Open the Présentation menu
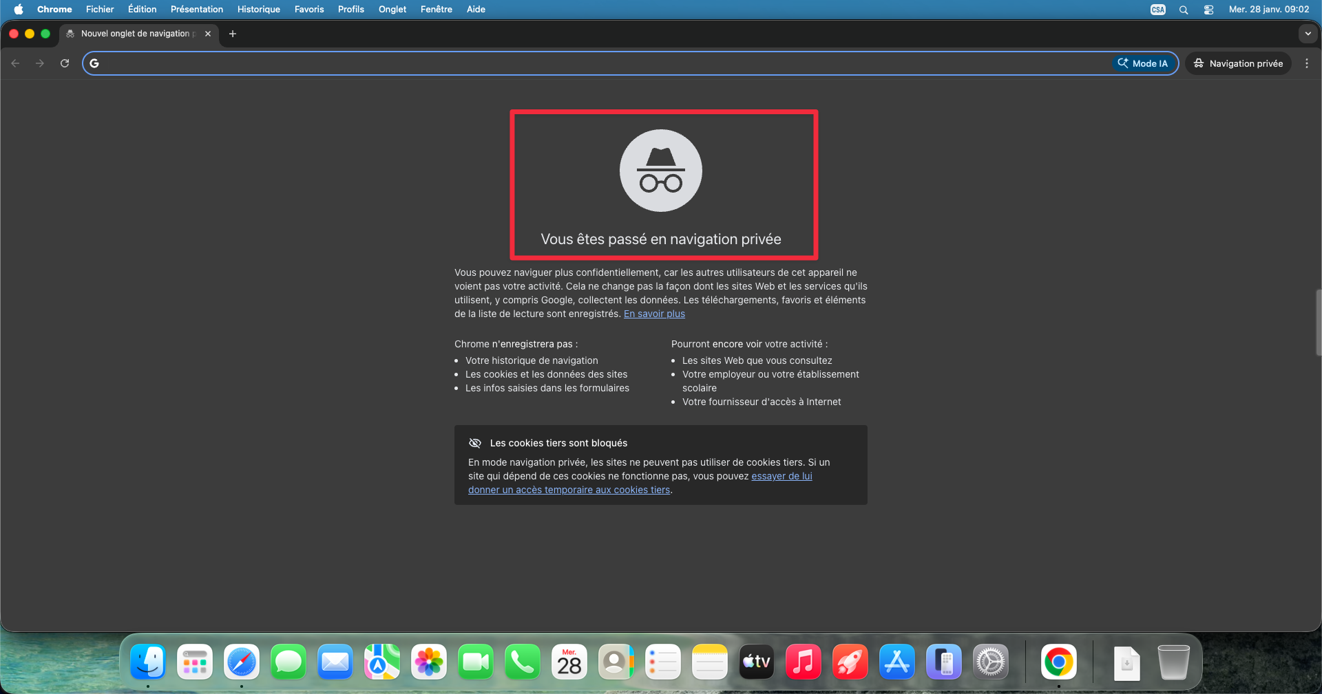 tap(197, 9)
